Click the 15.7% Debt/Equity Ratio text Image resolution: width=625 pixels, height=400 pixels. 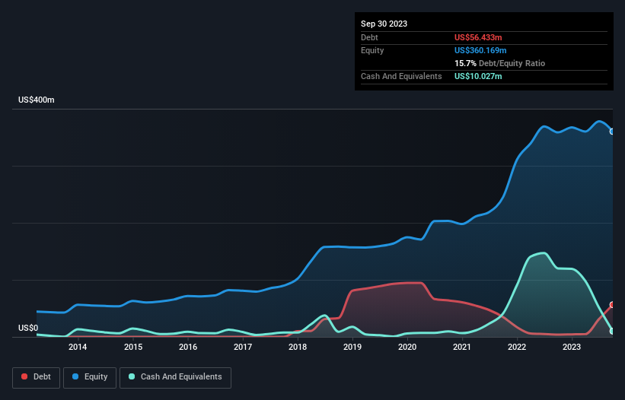pyautogui.click(x=499, y=63)
